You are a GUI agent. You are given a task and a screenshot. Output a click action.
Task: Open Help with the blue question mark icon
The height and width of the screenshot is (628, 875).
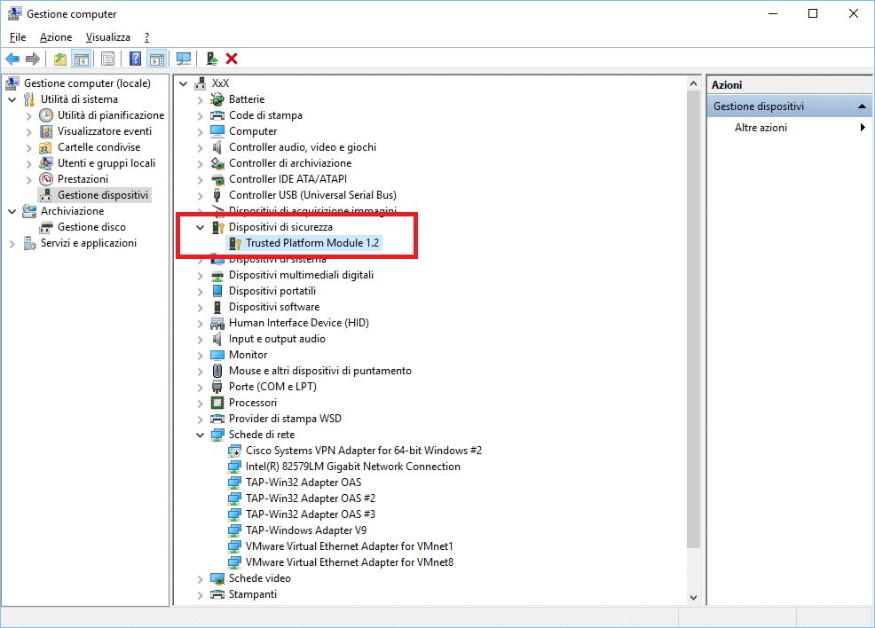[x=135, y=59]
